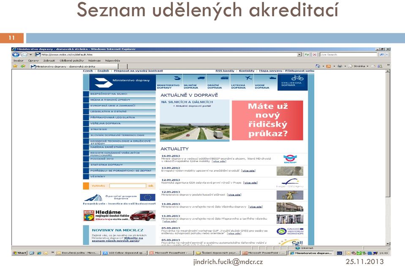Screen dimensions: 405x266
Task: Click the orange ok search button
Action: 151,186
